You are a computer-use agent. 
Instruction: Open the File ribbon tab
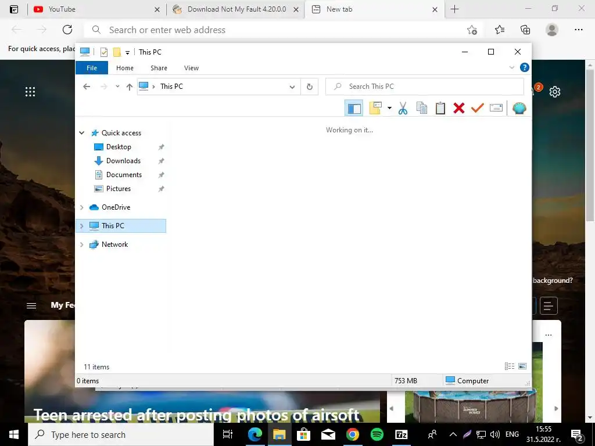tap(92, 68)
